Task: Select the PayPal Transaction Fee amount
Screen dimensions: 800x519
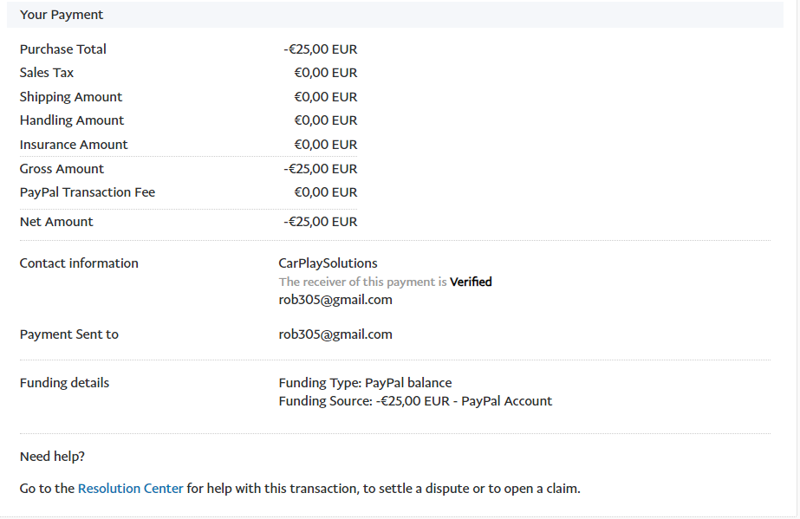Action: [326, 192]
